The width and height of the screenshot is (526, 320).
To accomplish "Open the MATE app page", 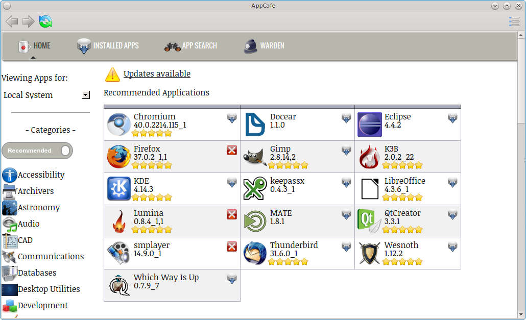I will tap(281, 213).
